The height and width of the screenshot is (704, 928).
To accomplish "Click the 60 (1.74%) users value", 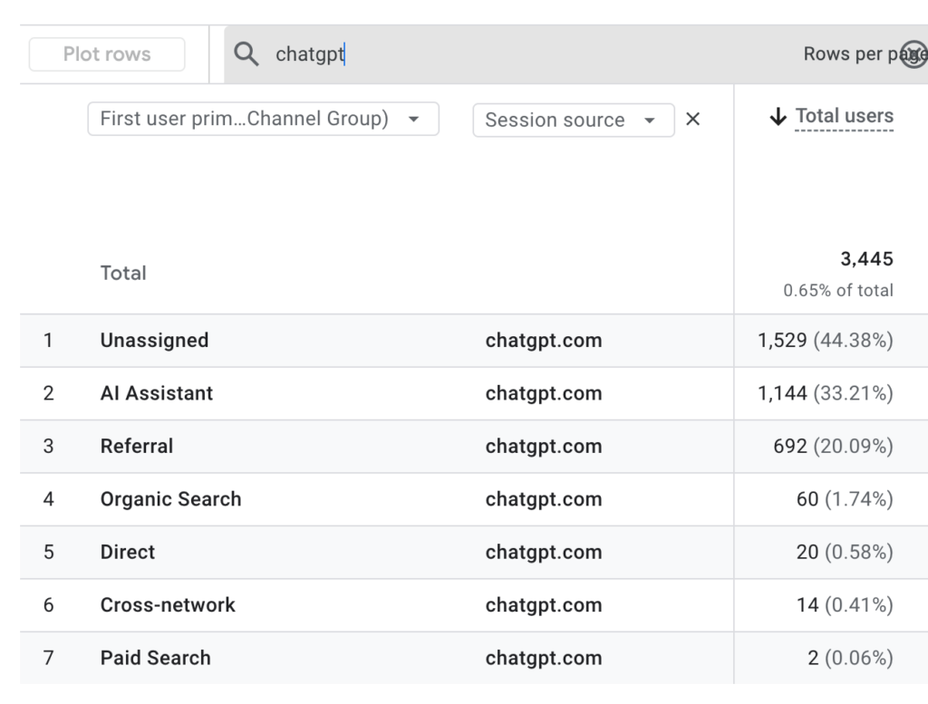I will click(x=844, y=498).
